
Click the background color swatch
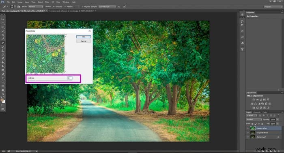[3, 101]
